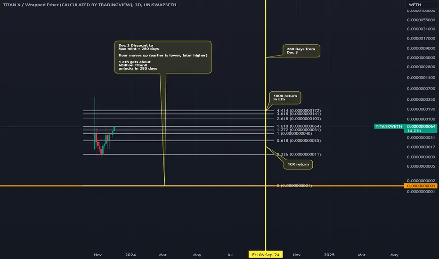
Task: Click the 4.414 (0.0000000172) fib level
Action: 299,111
